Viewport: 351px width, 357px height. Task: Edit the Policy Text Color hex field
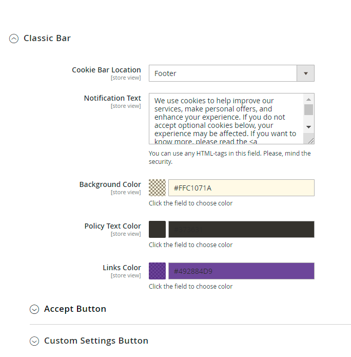click(x=241, y=230)
